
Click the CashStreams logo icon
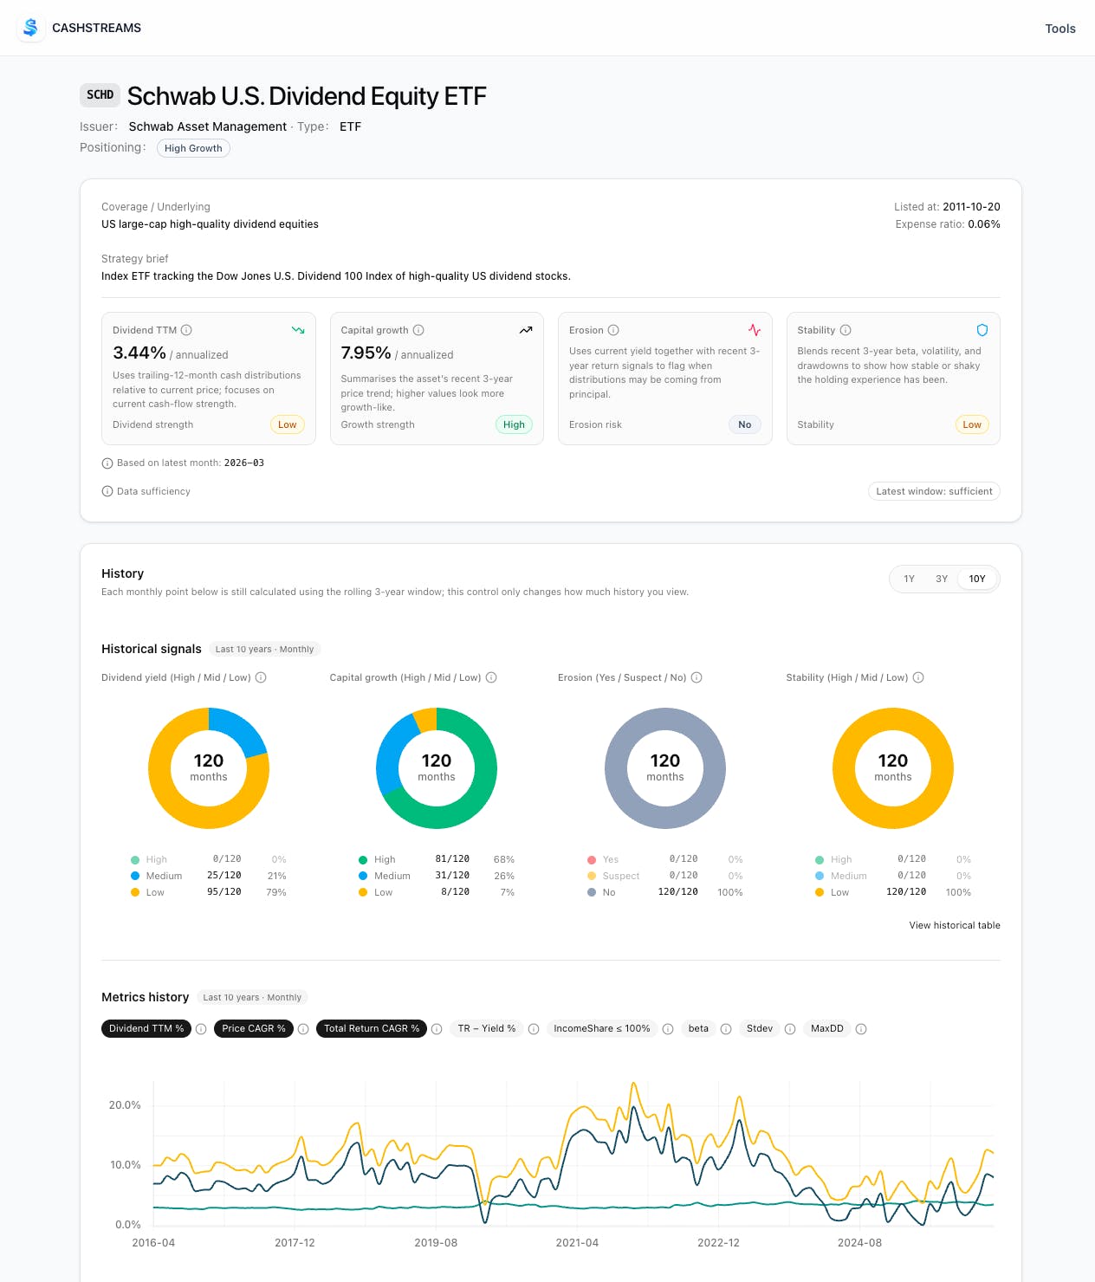[x=31, y=28]
